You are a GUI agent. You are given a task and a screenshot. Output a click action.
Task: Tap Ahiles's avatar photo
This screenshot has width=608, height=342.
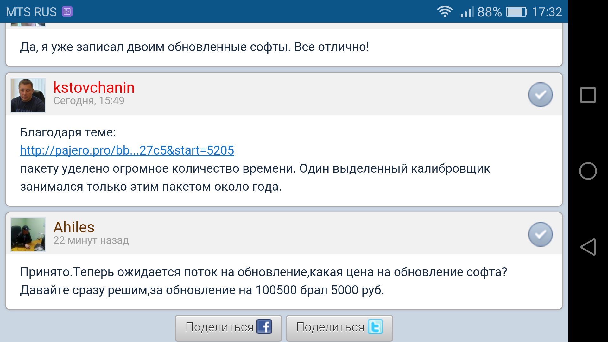28,235
